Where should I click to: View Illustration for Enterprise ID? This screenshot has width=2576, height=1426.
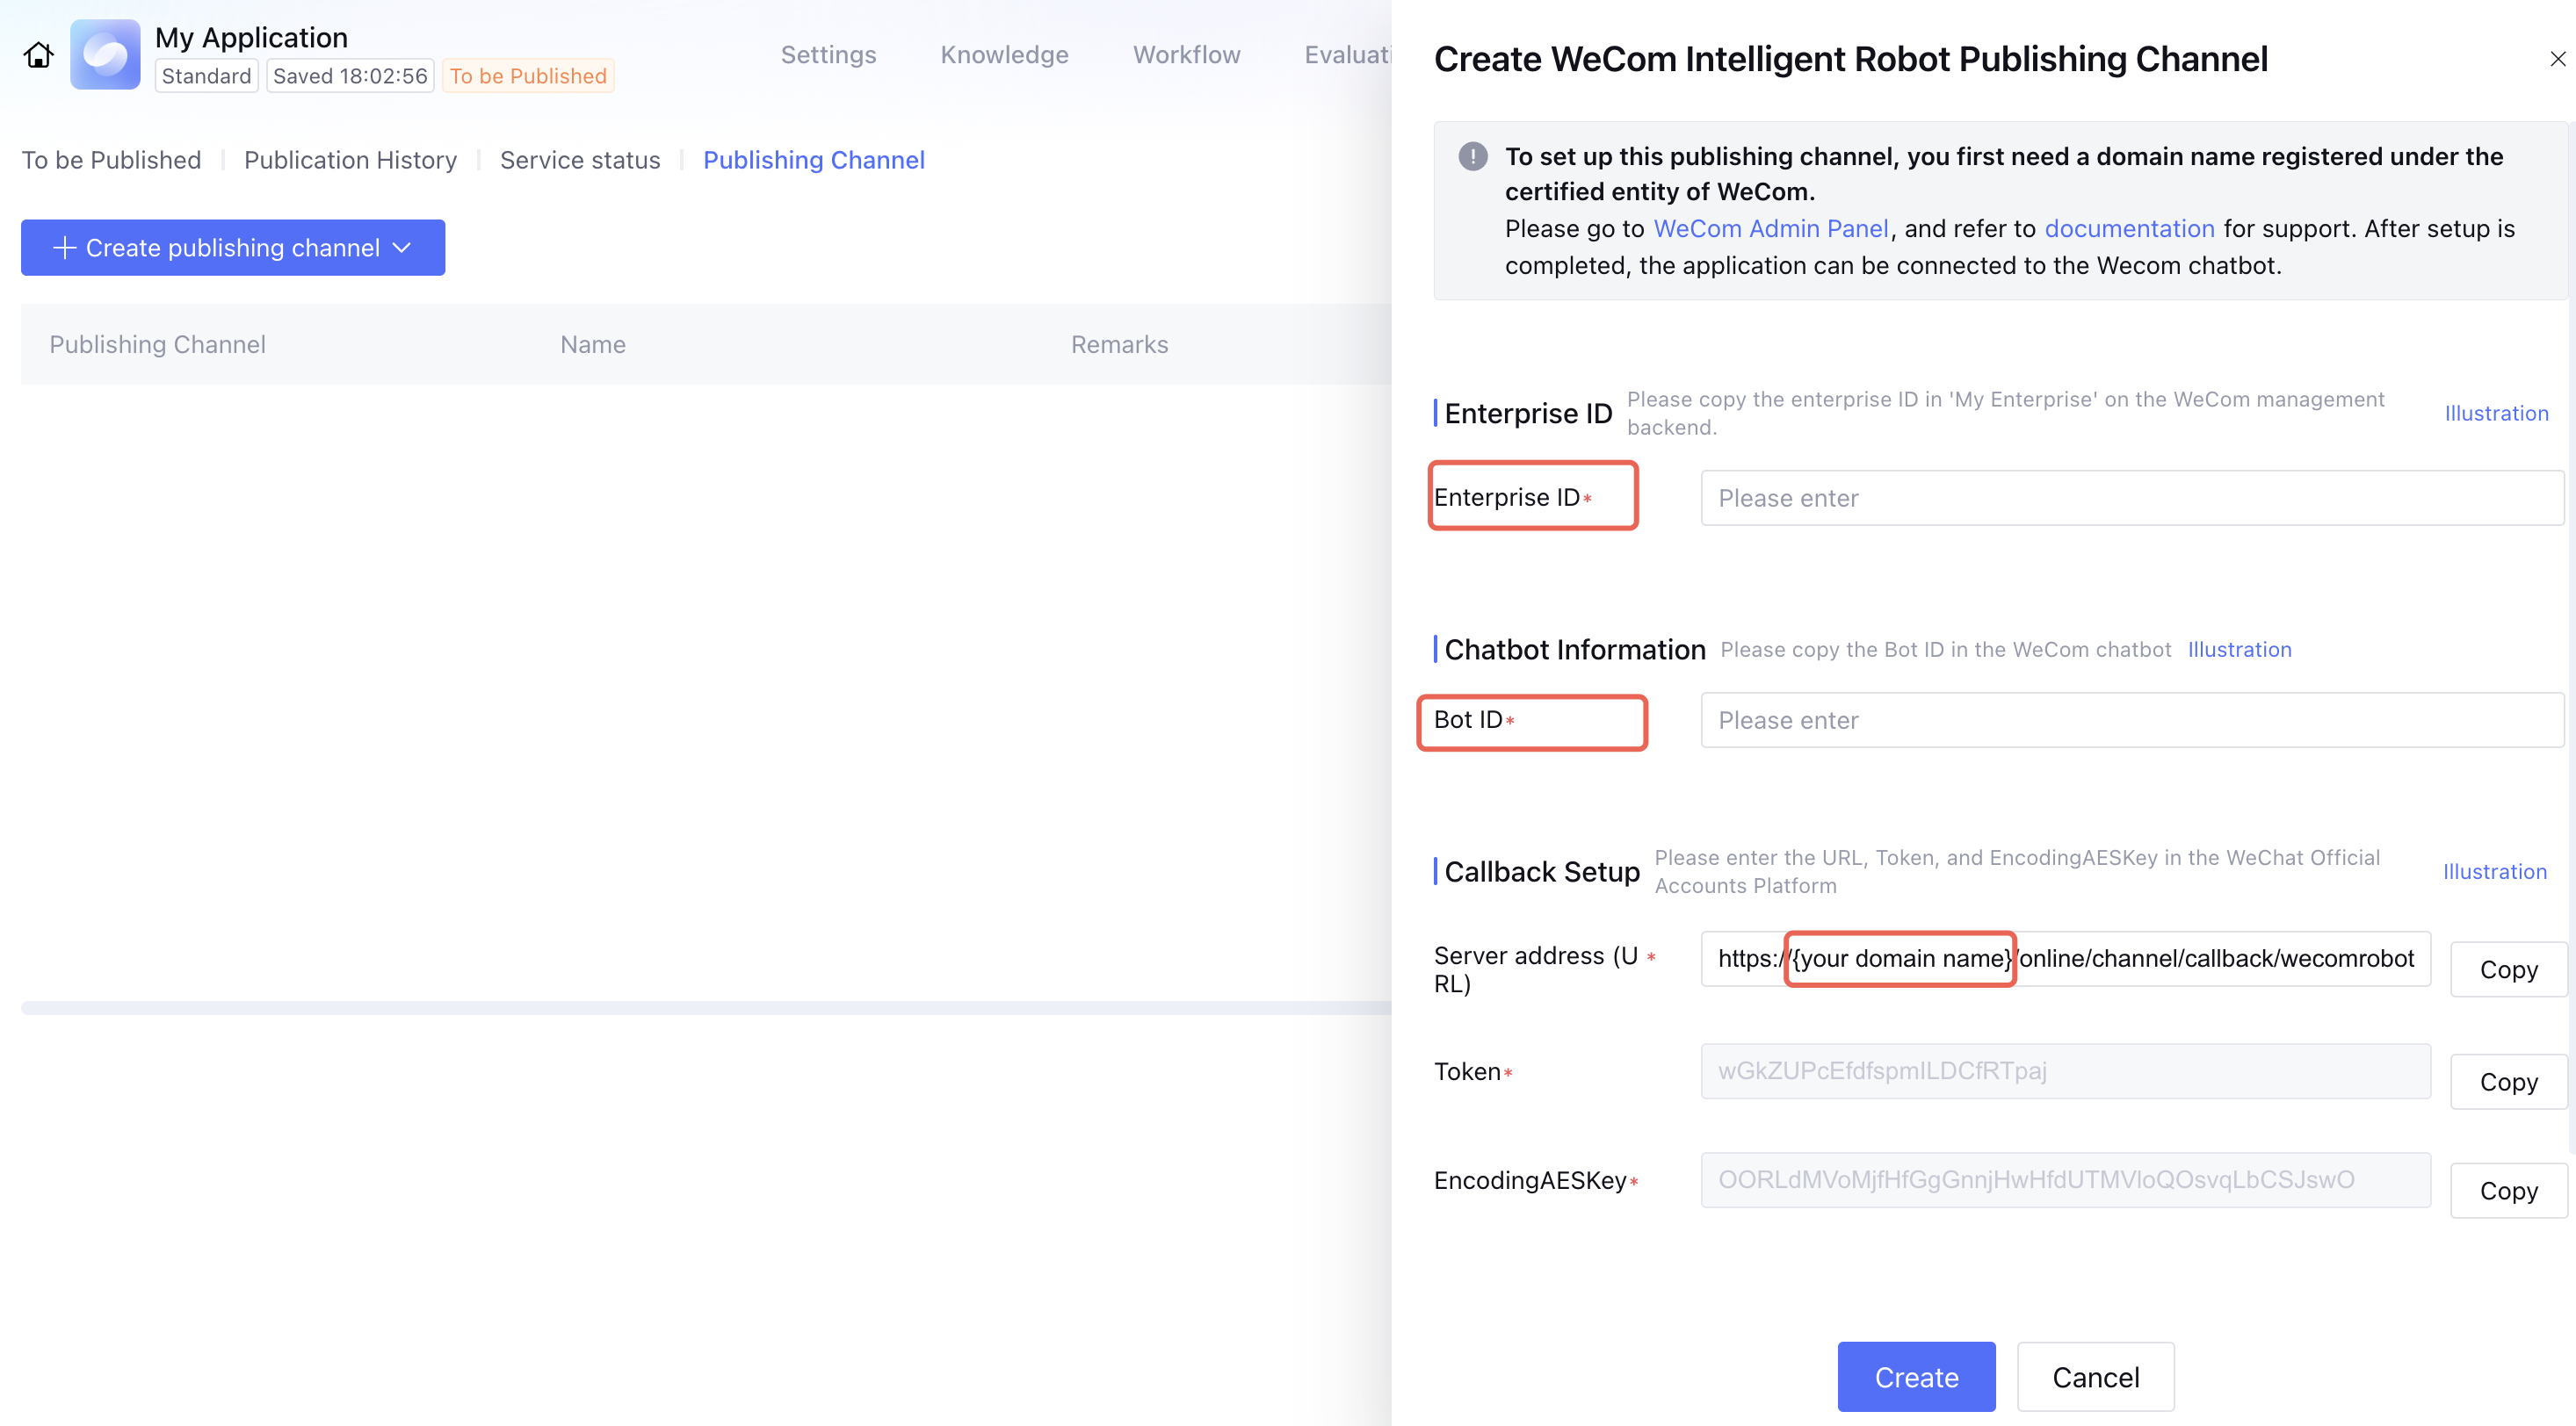(x=2496, y=414)
